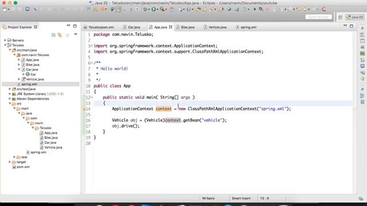Expand the target folder

[10, 162]
